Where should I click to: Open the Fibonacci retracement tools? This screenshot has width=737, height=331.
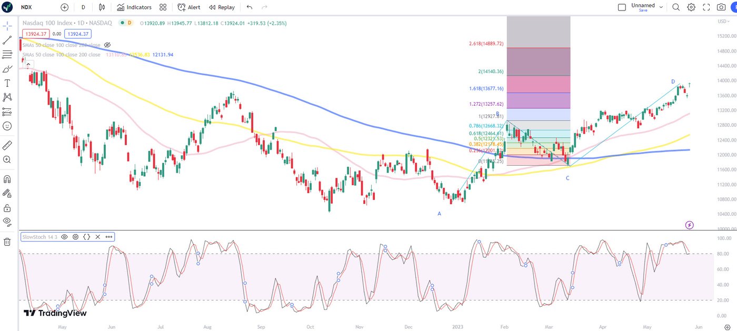coord(7,54)
